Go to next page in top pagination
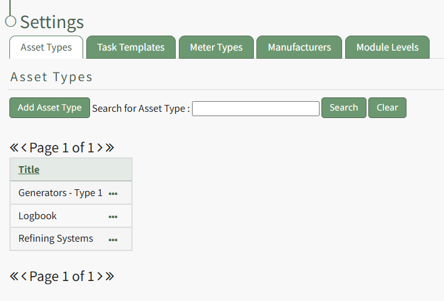 (99, 148)
